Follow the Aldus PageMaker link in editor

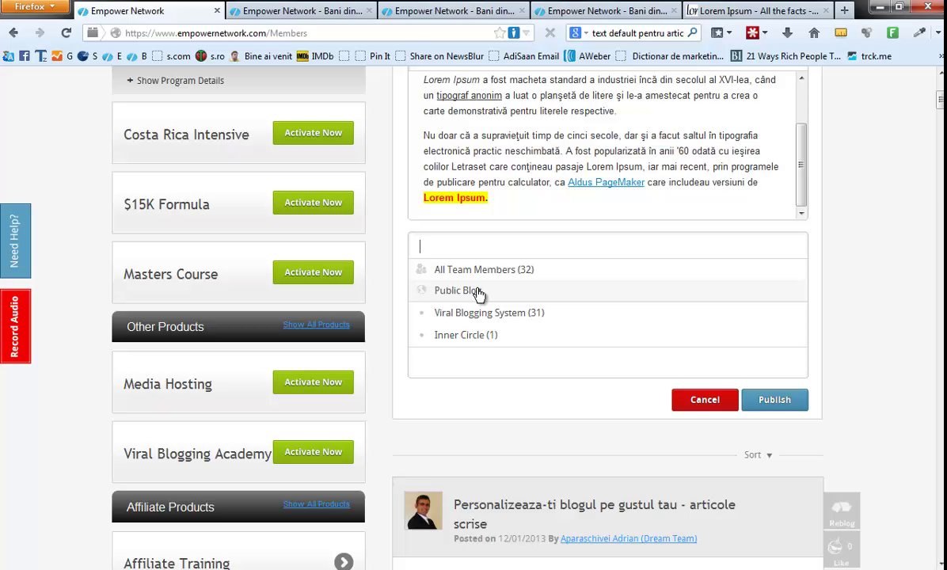[606, 182]
